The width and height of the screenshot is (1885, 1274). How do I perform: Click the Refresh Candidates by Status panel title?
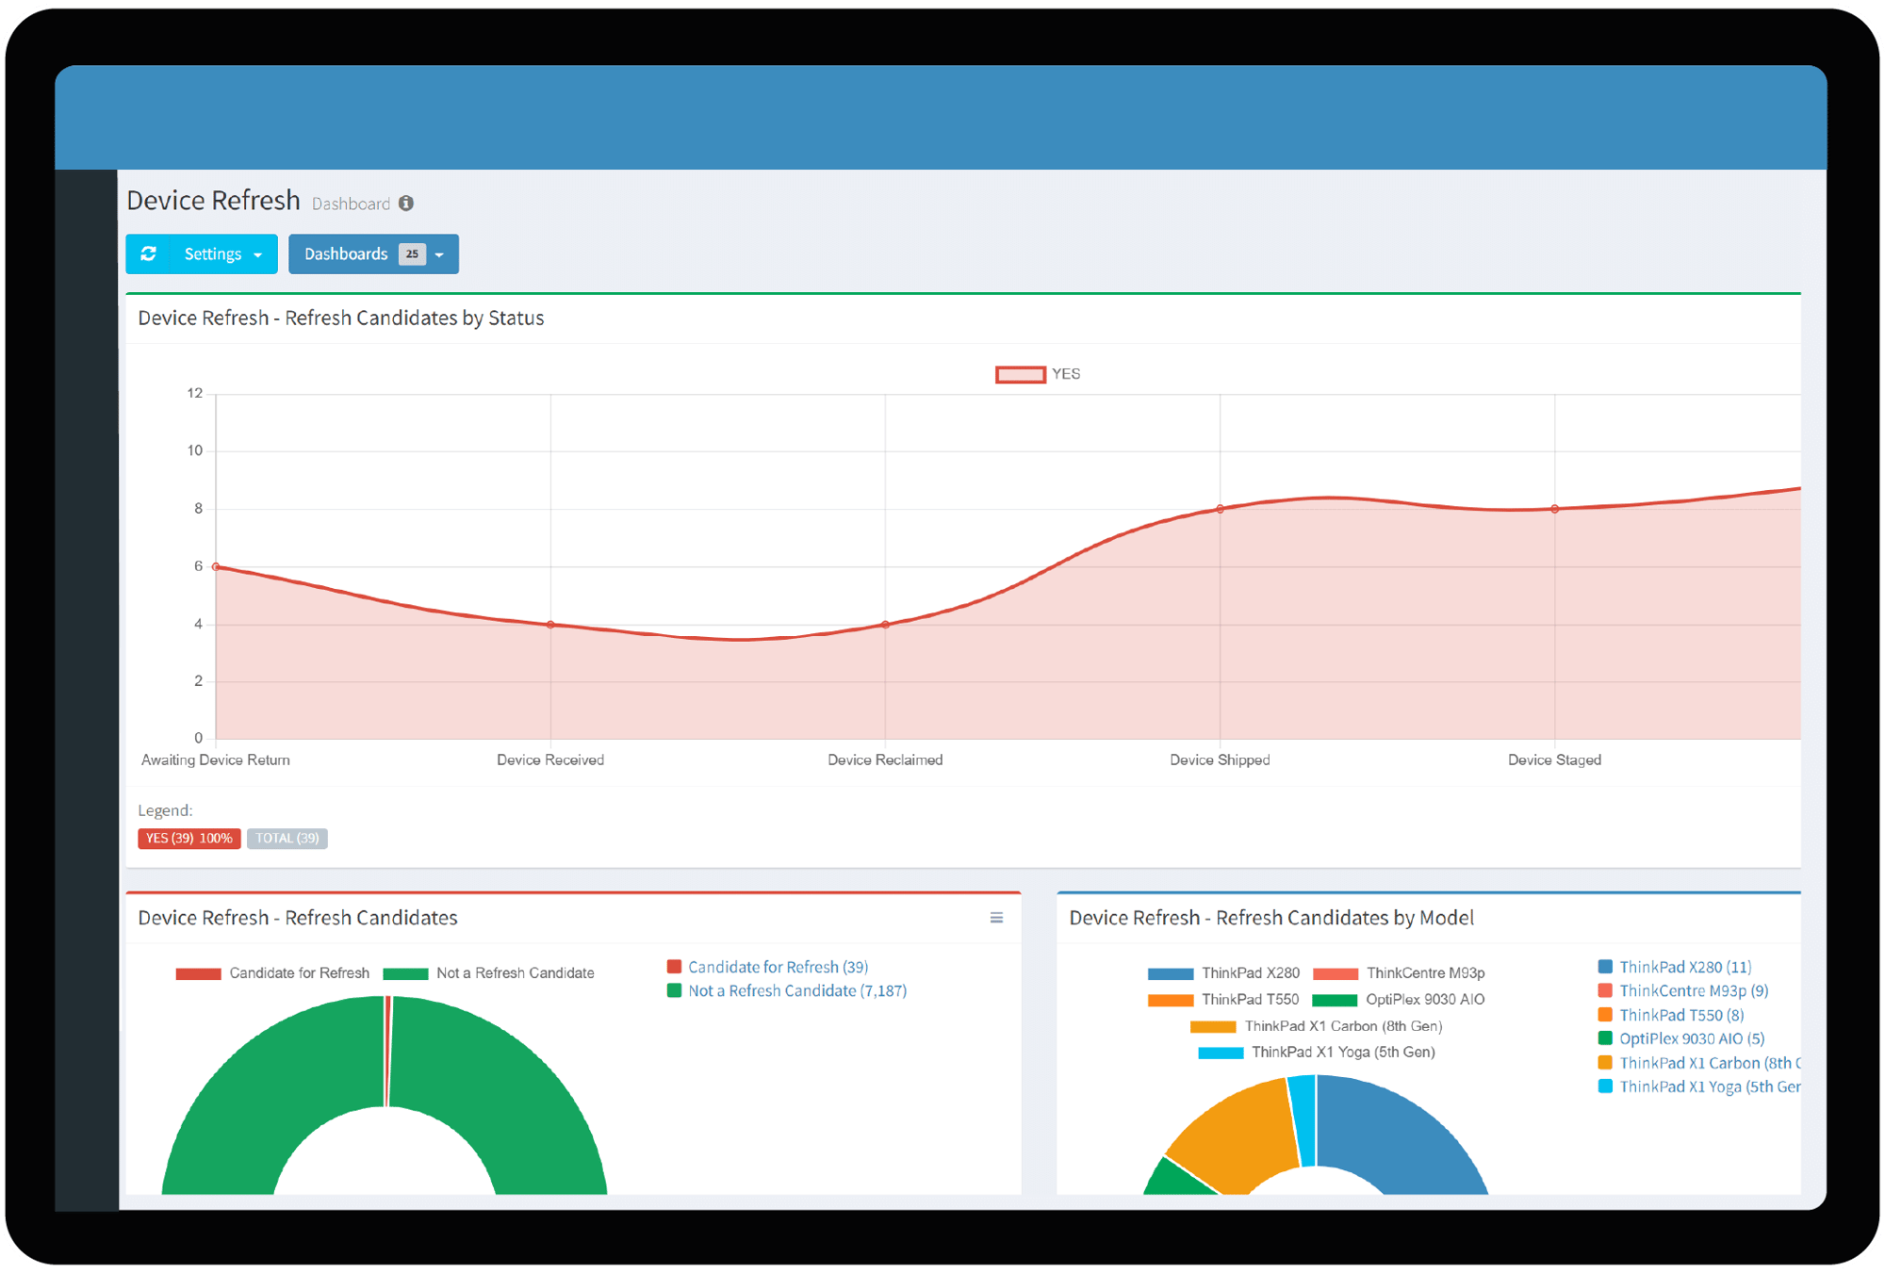341,318
